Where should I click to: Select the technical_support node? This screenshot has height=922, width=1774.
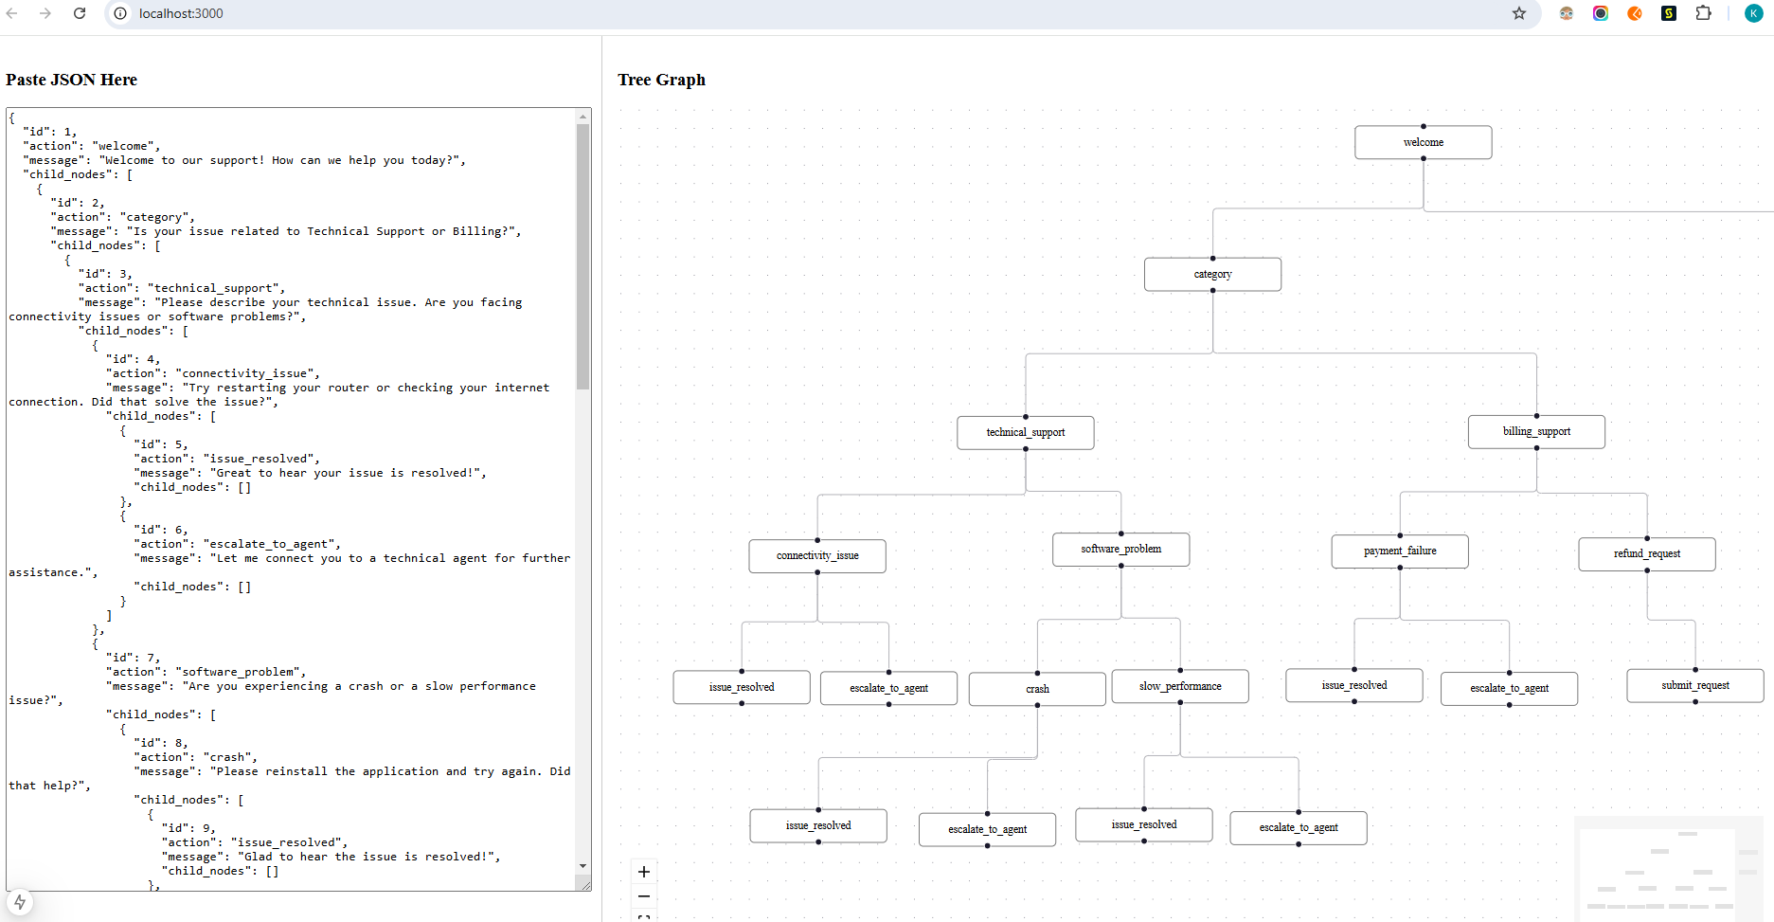pos(1026,432)
